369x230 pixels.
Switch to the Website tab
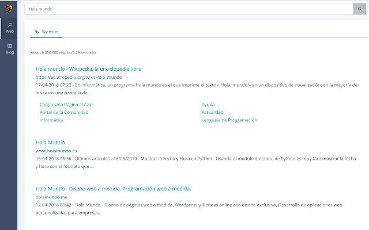47,32
